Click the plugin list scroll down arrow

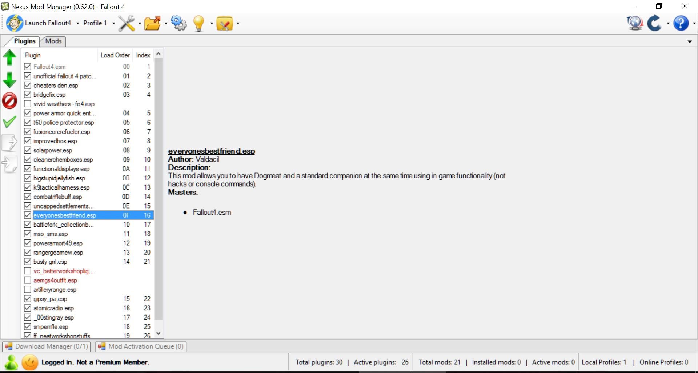click(x=158, y=333)
